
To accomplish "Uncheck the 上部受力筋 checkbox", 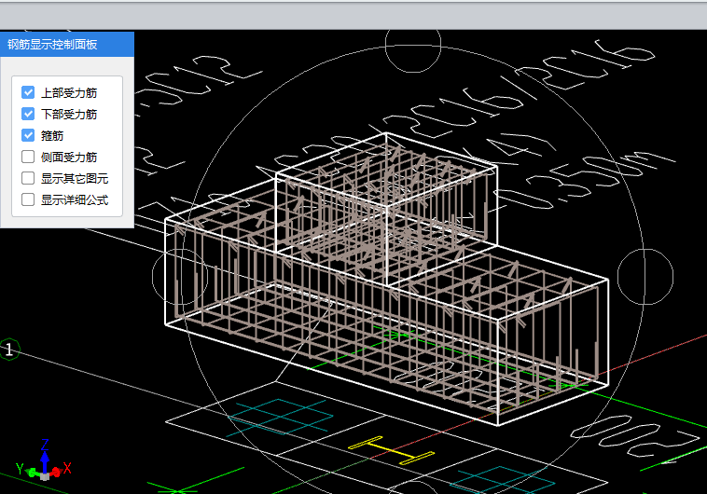I will coord(28,92).
